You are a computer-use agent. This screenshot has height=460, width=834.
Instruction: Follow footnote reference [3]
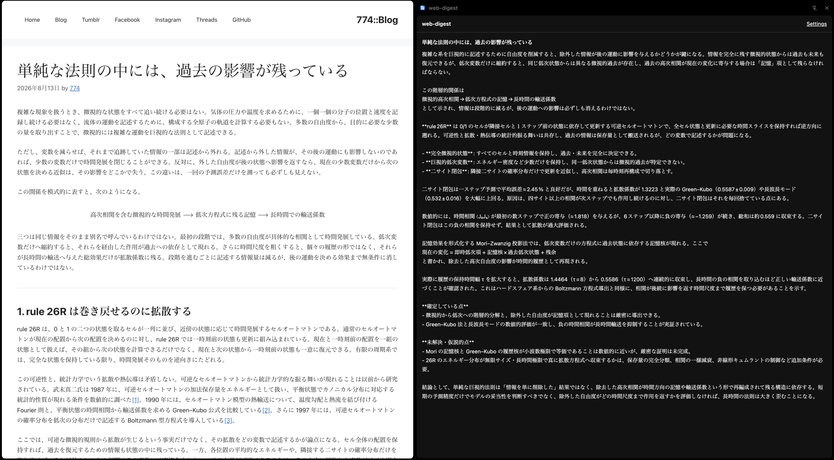tap(228, 421)
